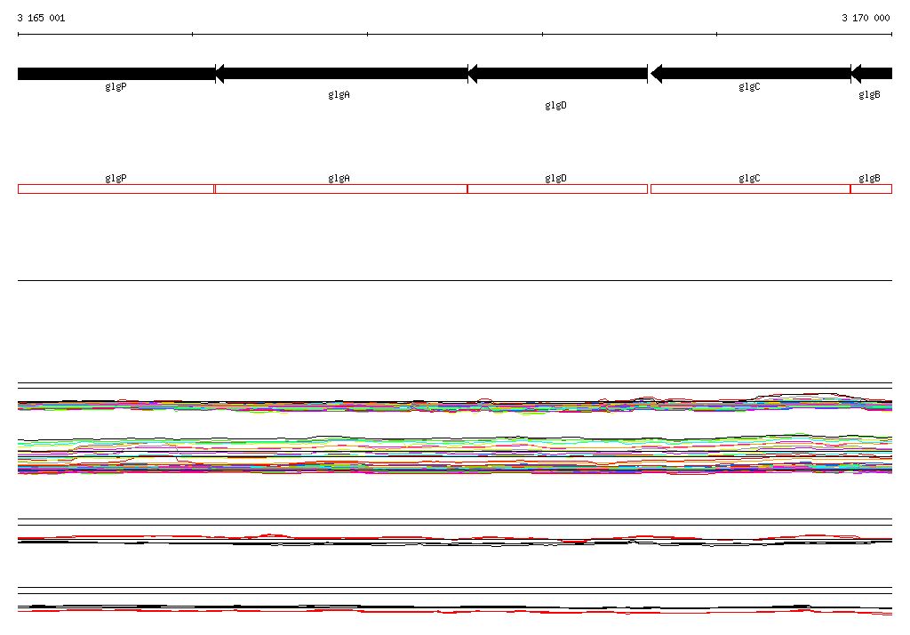The width and height of the screenshot is (910, 635).
Task: Click the glgD label under black arrow
Action: (556, 105)
